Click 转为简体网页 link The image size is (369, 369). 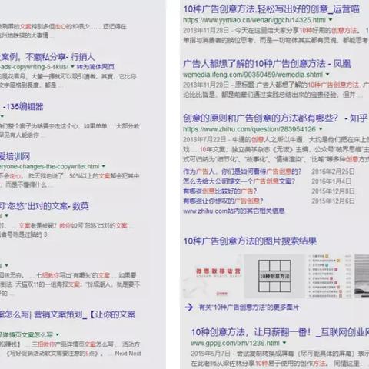[95, 67]
